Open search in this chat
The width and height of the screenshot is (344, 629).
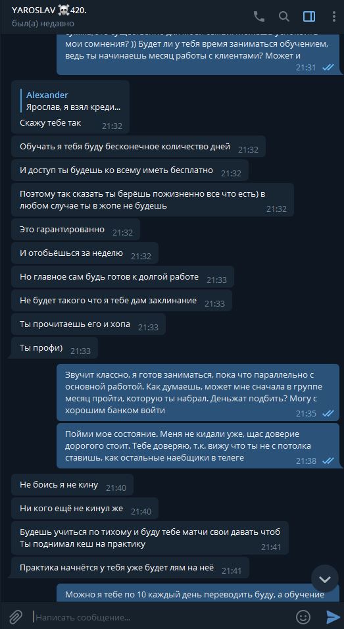coord(284,16)
